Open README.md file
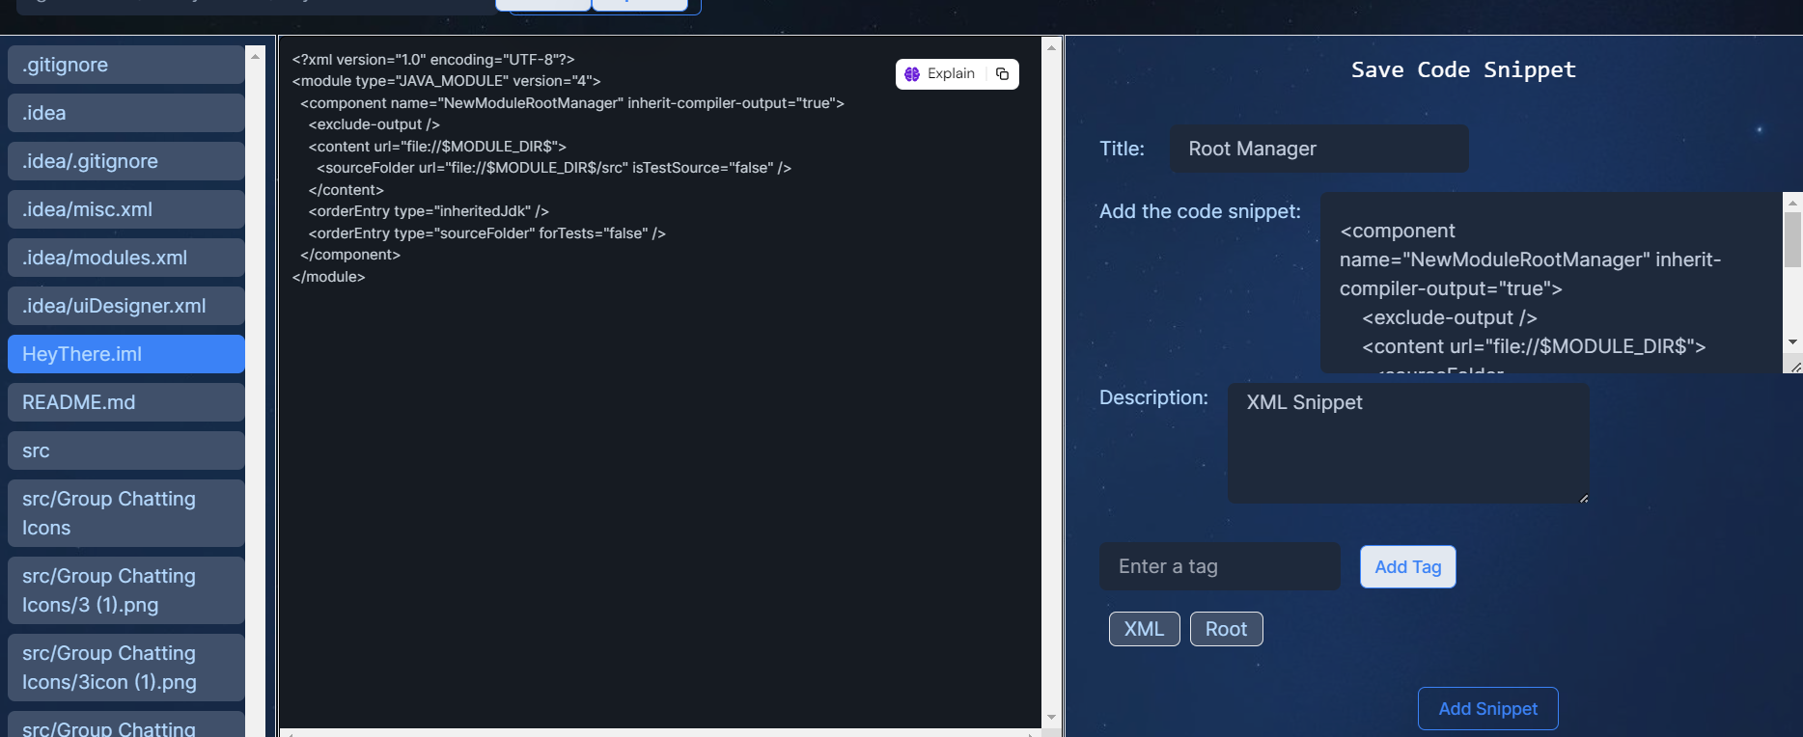 click(x=125, y=402)
